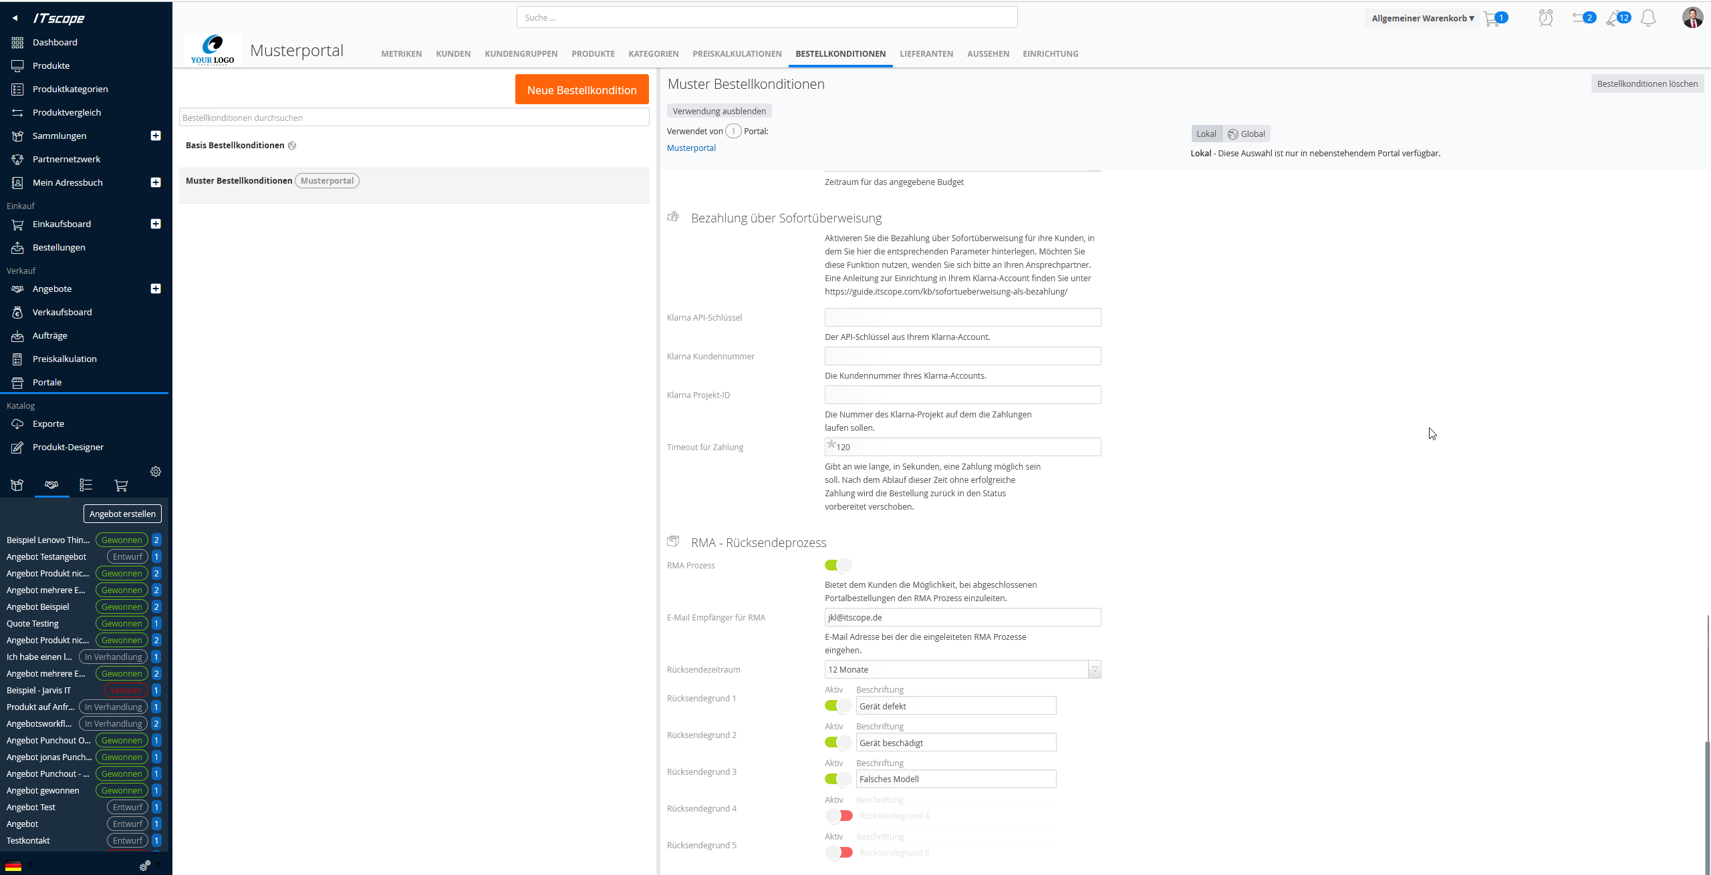Click the shopping cart icon in header
Image resolution: width=1711 pixels, height=875 pixels.
click(x=1491, y=19)
